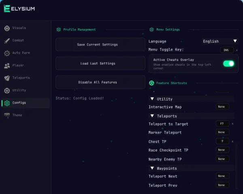
Task: Click Load Last Settings button
Action: 100,63
